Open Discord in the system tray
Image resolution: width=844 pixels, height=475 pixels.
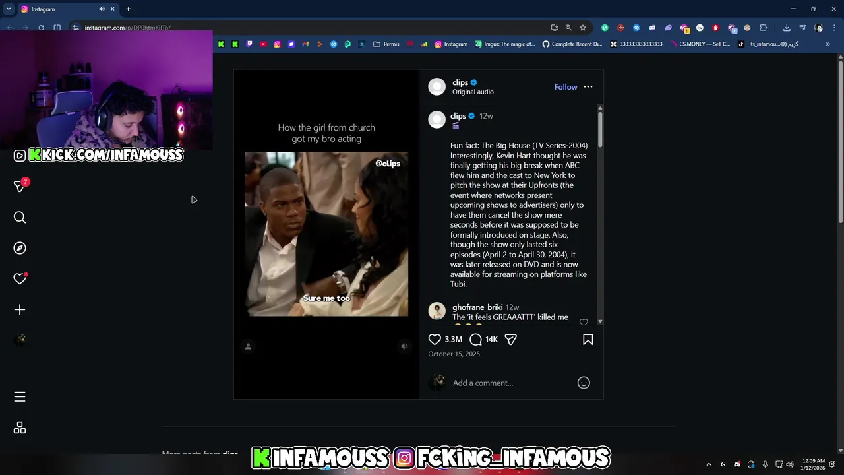[x=737, y=464]
